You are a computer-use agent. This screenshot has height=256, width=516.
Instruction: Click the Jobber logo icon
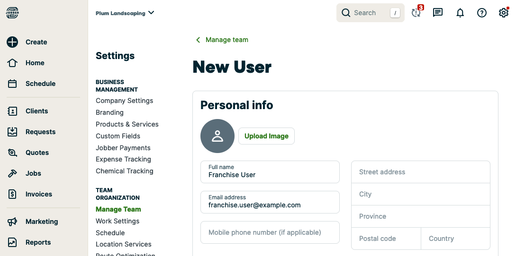pos(12,13)
